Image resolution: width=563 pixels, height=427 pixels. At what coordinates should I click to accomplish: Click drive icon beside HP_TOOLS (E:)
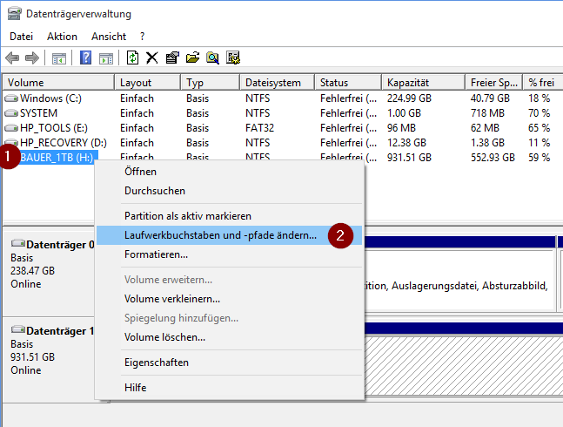(x=11, y=128)
